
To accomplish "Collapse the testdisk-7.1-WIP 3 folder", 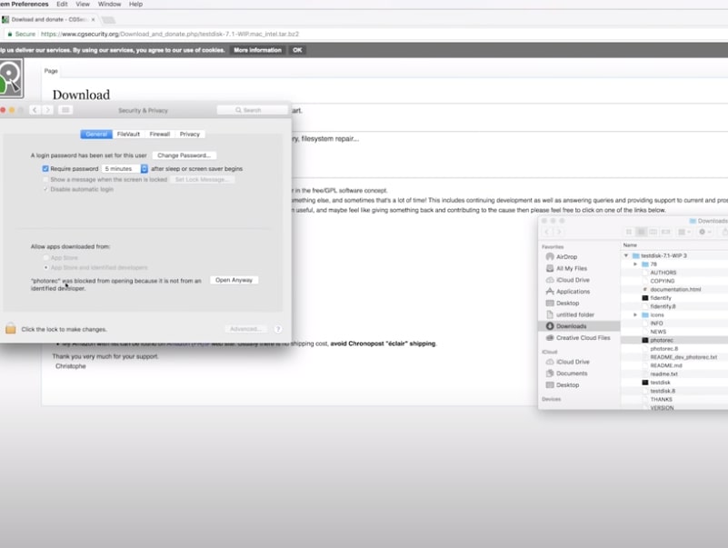I will (x=626, y=255).
